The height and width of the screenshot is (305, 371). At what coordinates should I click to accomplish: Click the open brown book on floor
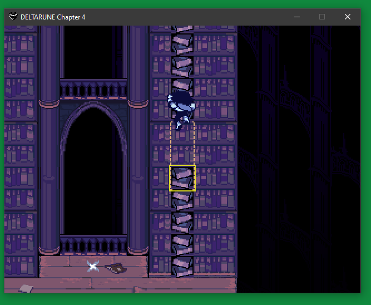[x=116, y=268]
